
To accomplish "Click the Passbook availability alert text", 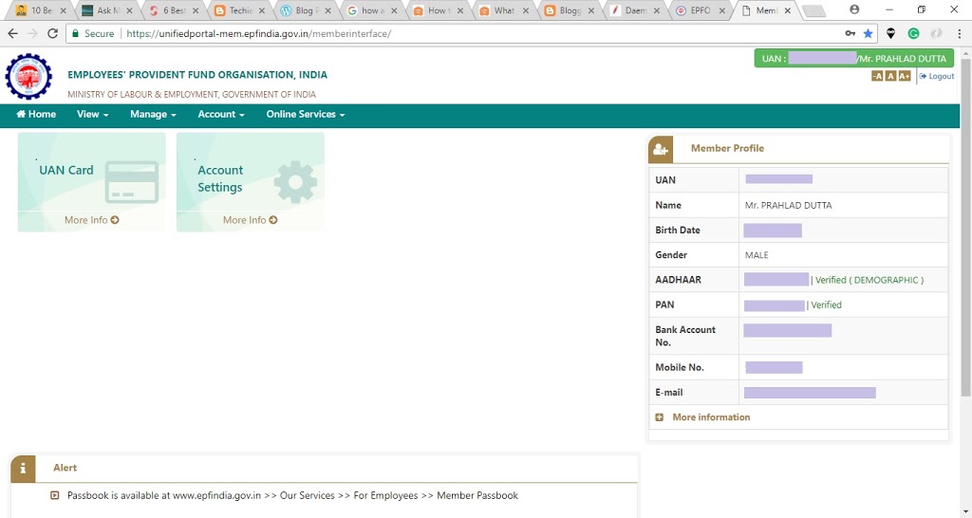I will point(292,495).
